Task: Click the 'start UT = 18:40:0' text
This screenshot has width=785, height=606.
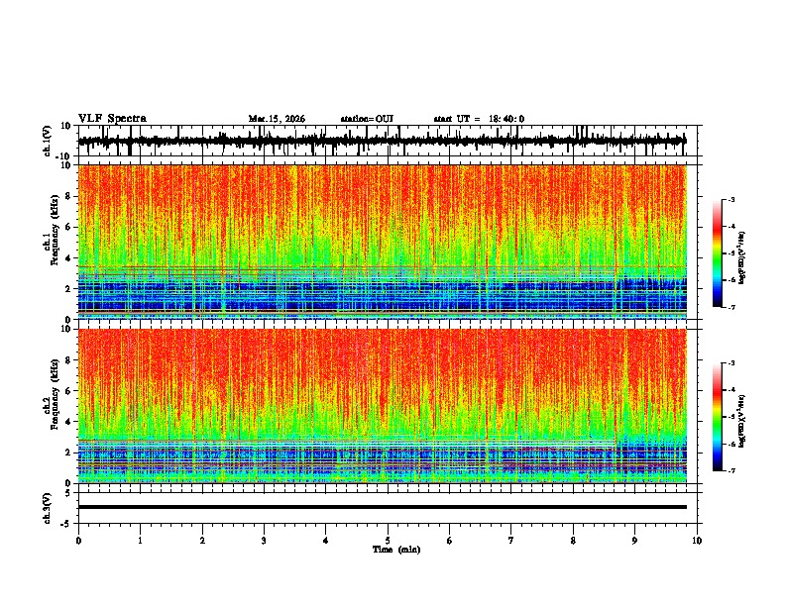Action: 479,119
